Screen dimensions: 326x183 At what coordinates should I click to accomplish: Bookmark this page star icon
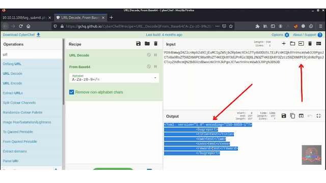[x=231, y=26]
